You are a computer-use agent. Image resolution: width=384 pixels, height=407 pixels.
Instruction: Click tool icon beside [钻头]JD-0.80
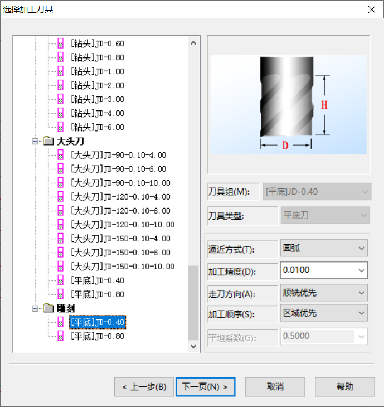60,57
